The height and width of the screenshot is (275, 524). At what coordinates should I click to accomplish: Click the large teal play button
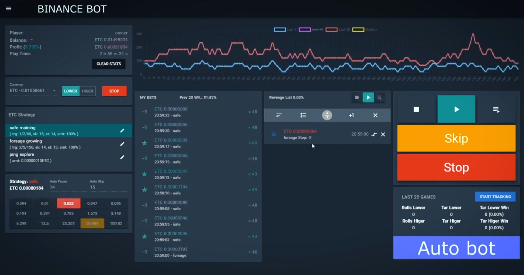click(456, 109)
